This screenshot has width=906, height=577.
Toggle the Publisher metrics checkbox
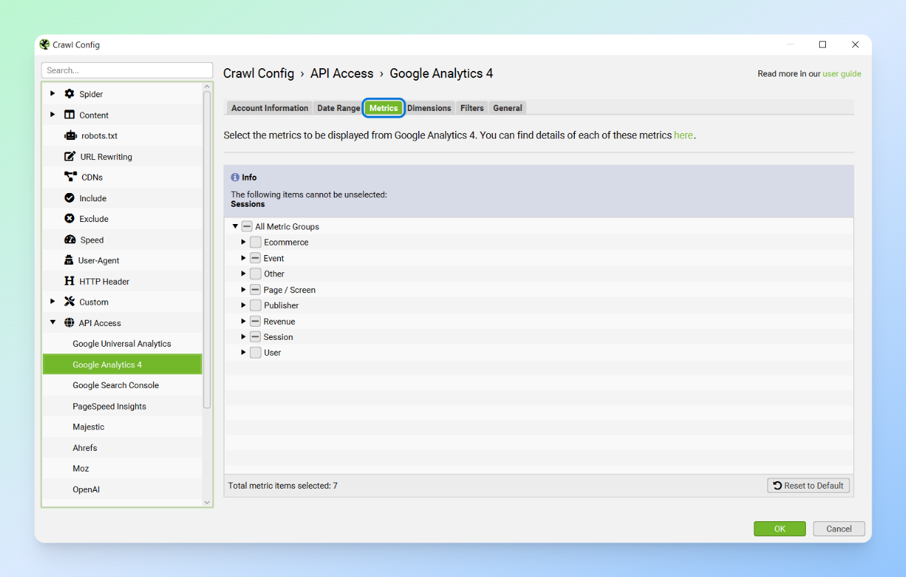(x=256, y=305)
